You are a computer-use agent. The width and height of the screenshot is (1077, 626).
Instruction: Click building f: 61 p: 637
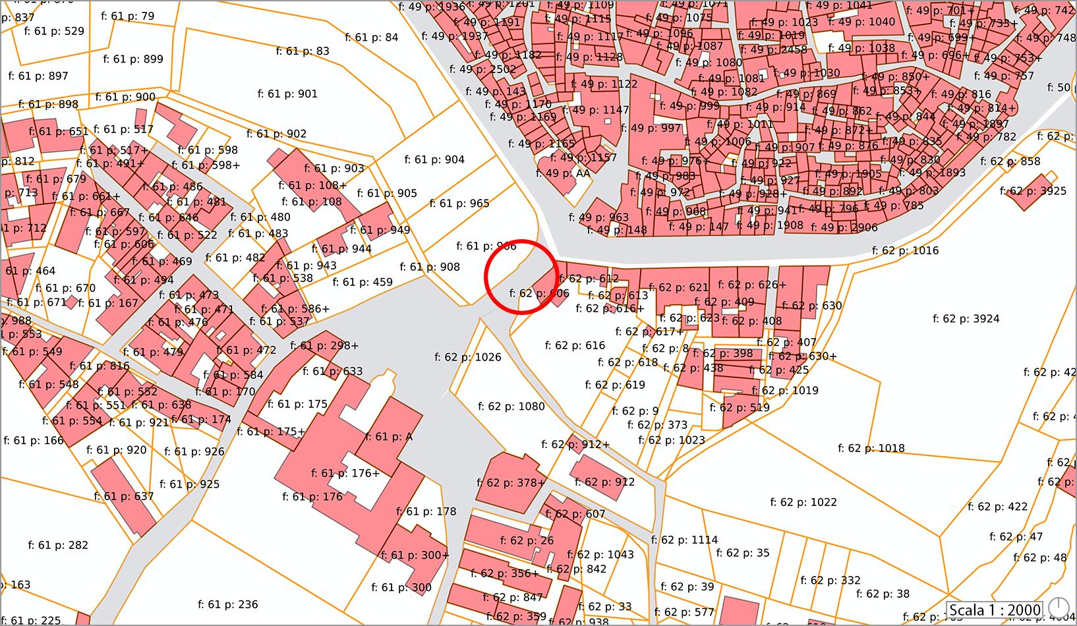click(123, 496)
